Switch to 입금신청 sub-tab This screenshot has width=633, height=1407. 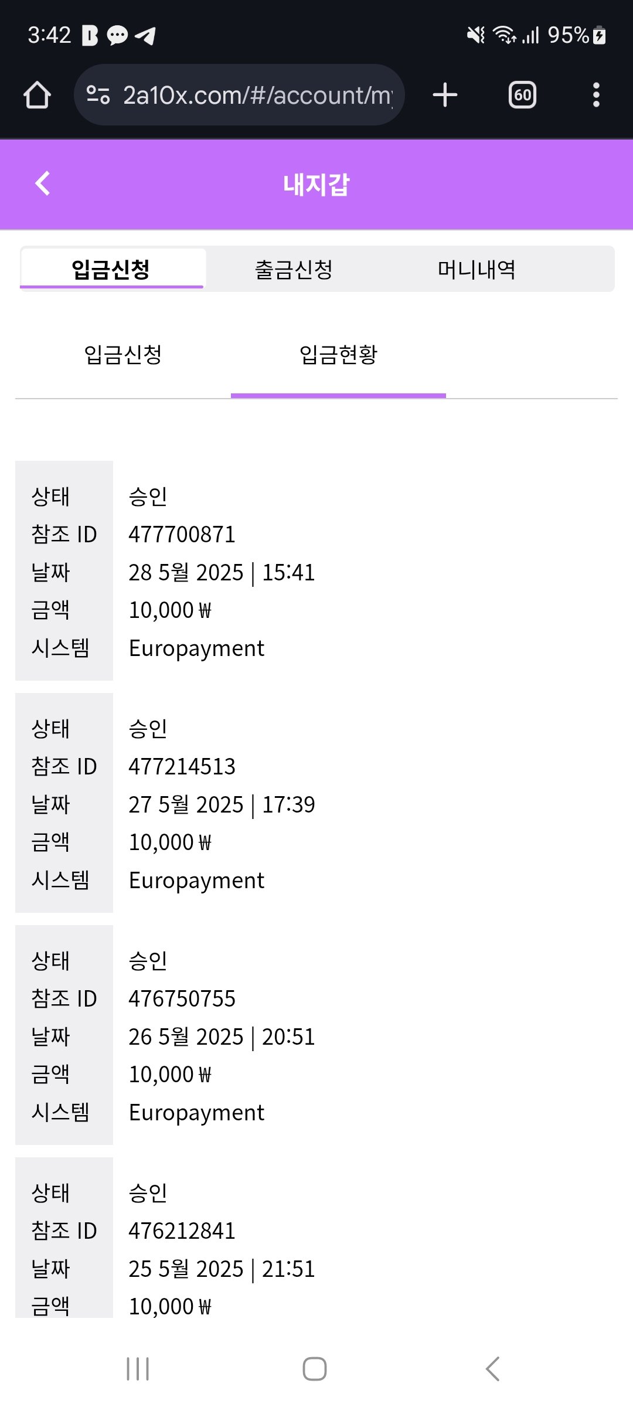click(123, 355)
